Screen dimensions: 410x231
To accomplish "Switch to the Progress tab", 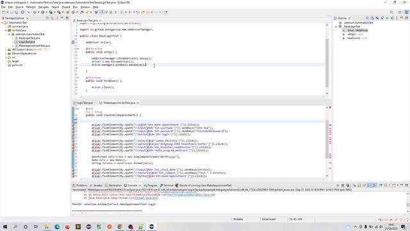I will pos(151,185).
